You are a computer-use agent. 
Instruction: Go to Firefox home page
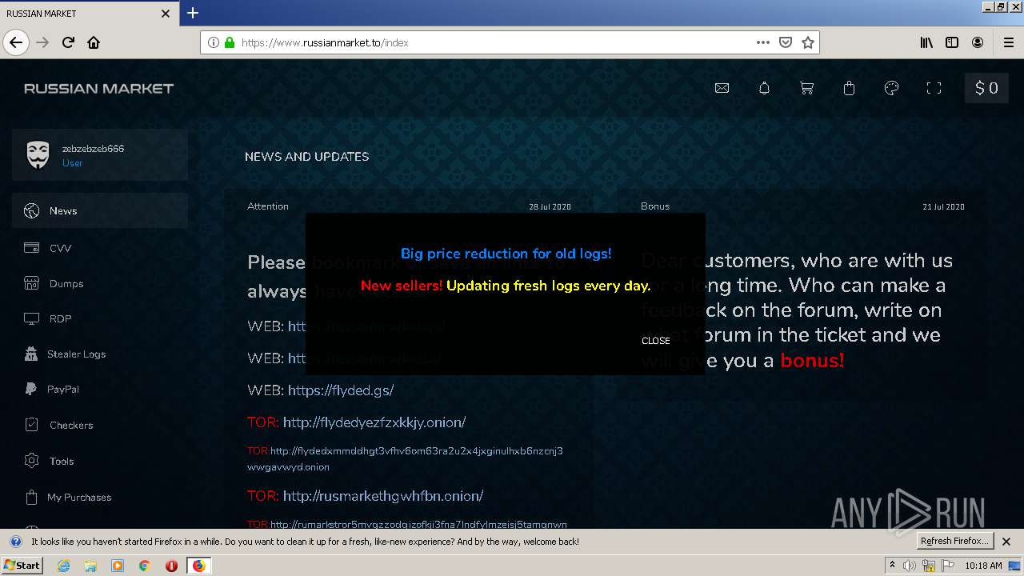94,42
